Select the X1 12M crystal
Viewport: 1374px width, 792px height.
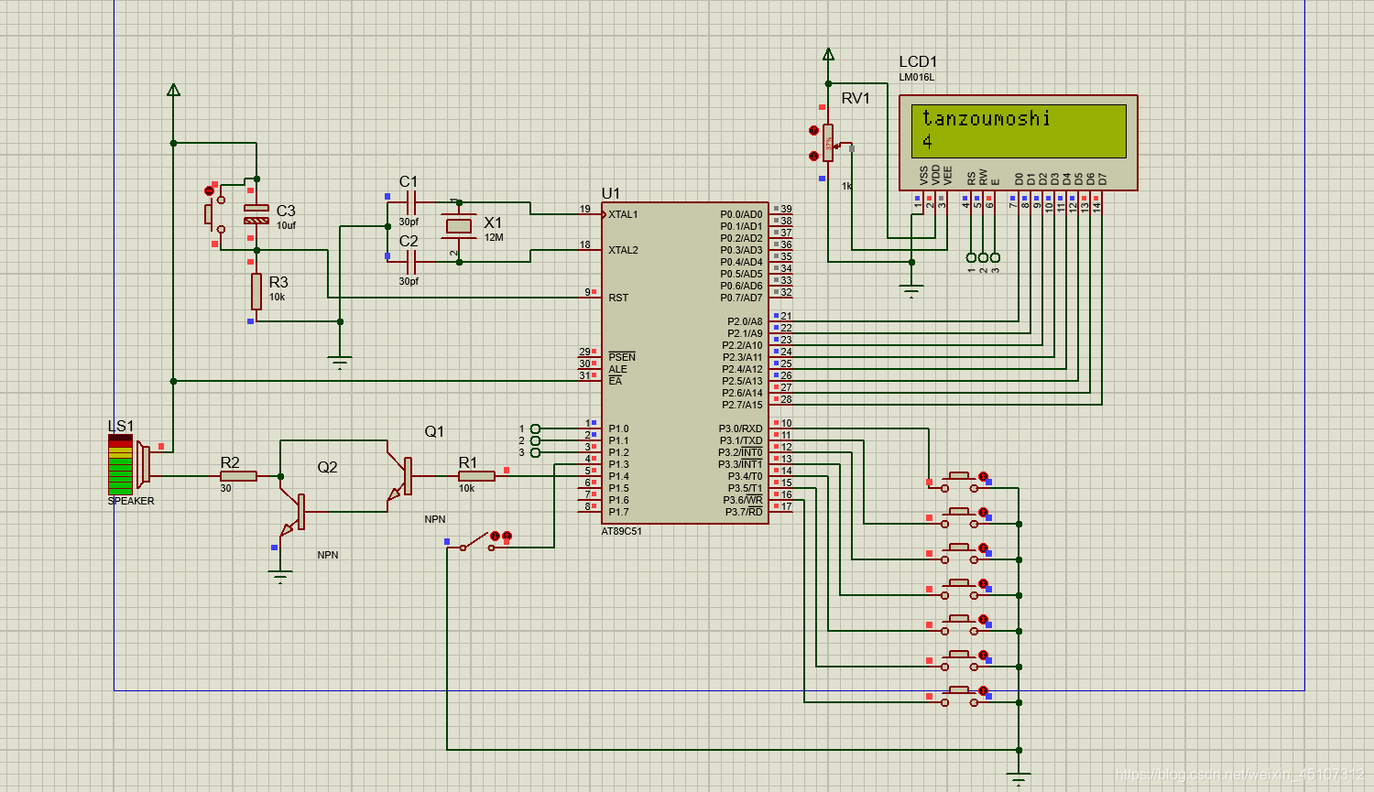click(458, 226)
